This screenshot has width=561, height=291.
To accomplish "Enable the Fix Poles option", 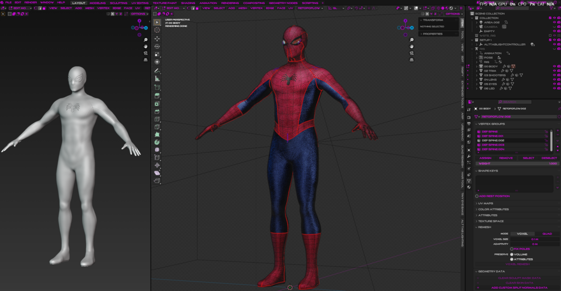I will pos(512,249).
